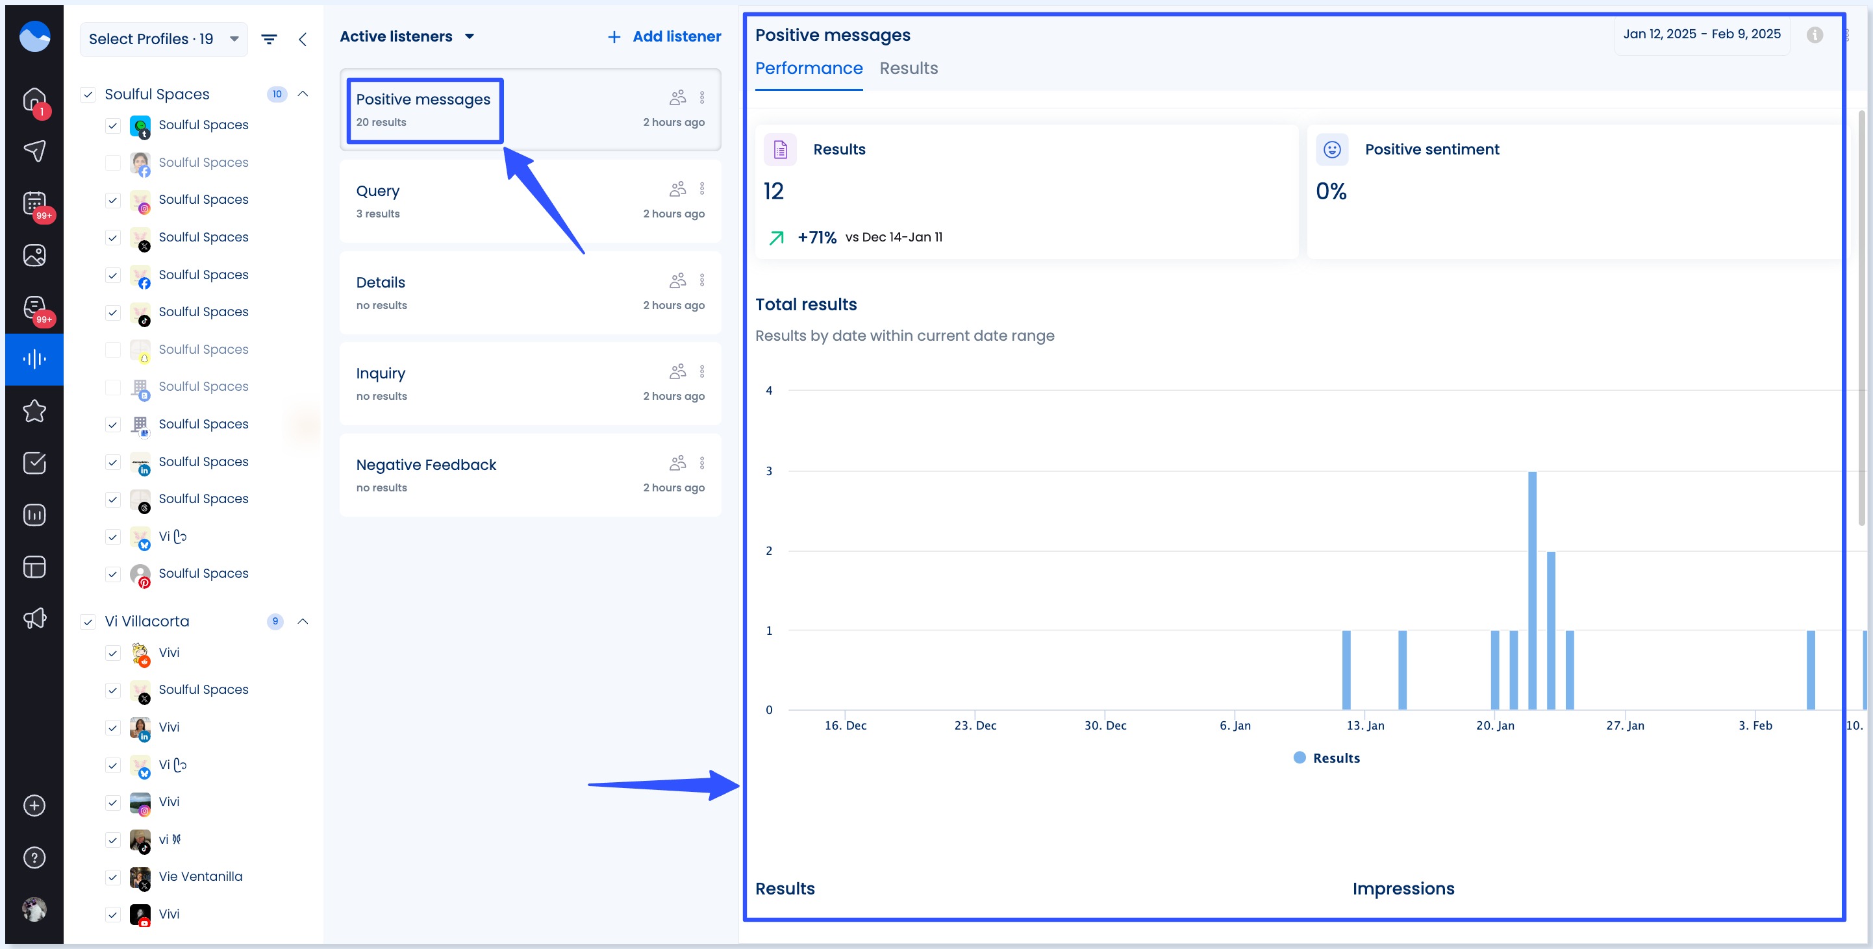Open the Home dashboard icon
The height and width of the screenshot is (949, 1873).
click(34, 99)
